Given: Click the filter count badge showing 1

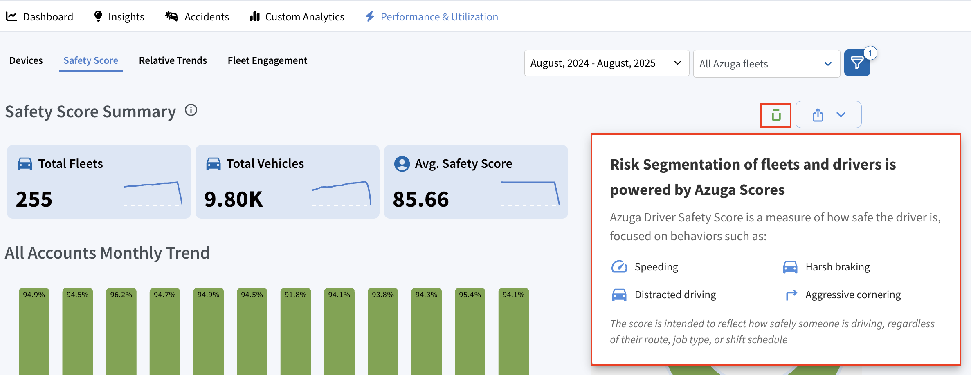Looking at the screenshot, I should pyautogui.click(x=870, y=53).
